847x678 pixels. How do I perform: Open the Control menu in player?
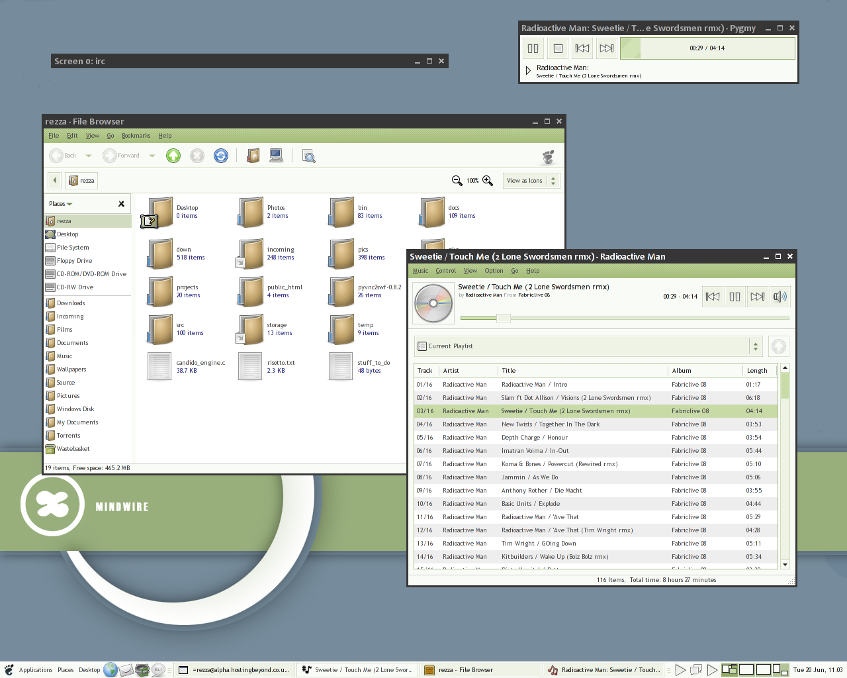[445, 271]
